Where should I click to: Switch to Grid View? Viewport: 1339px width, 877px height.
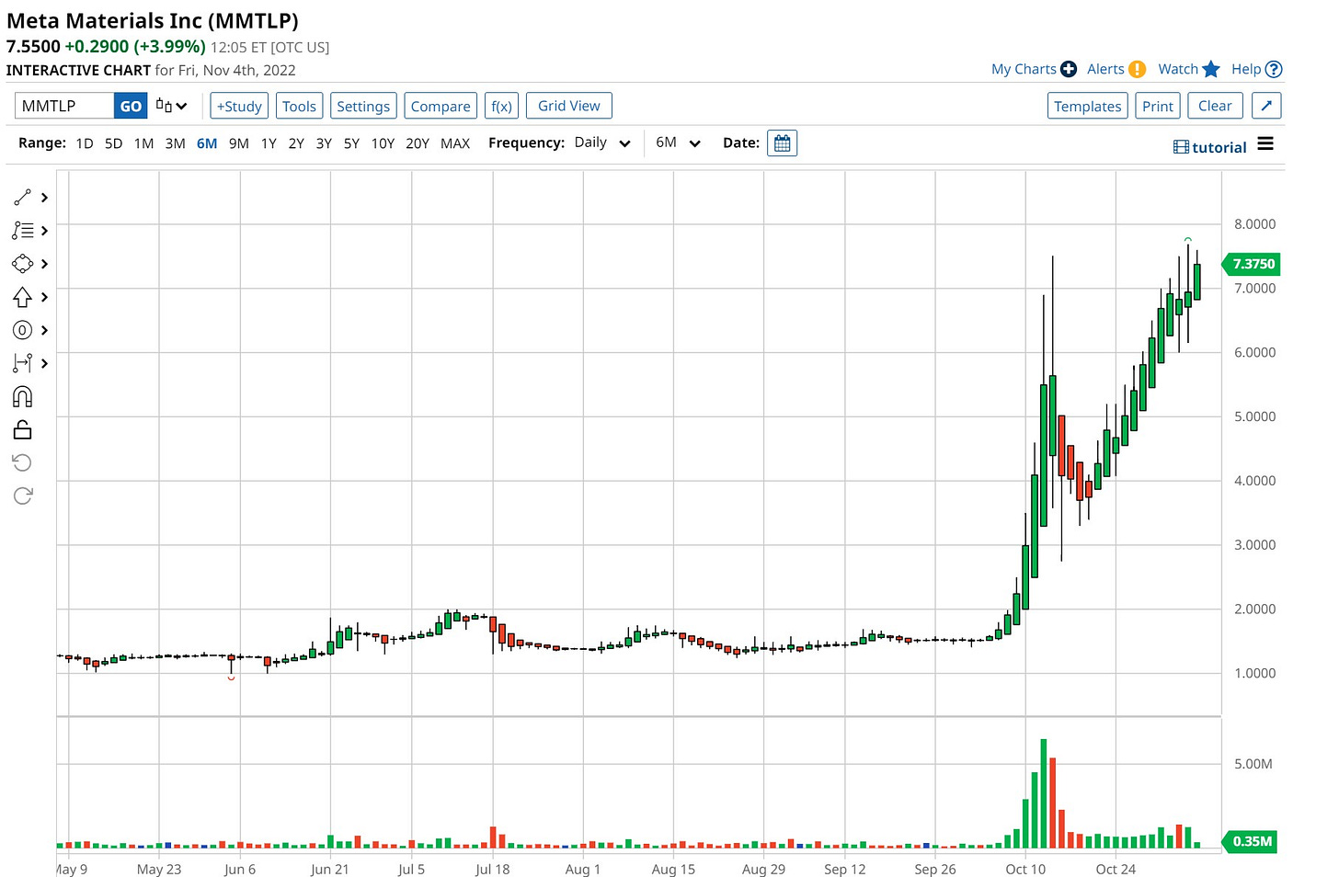tap(568, 106)
